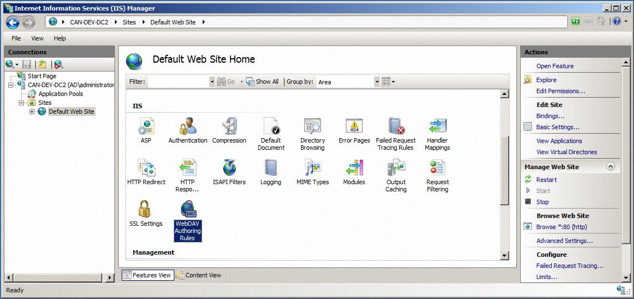Open the ASP feature icon

(145, 130)
